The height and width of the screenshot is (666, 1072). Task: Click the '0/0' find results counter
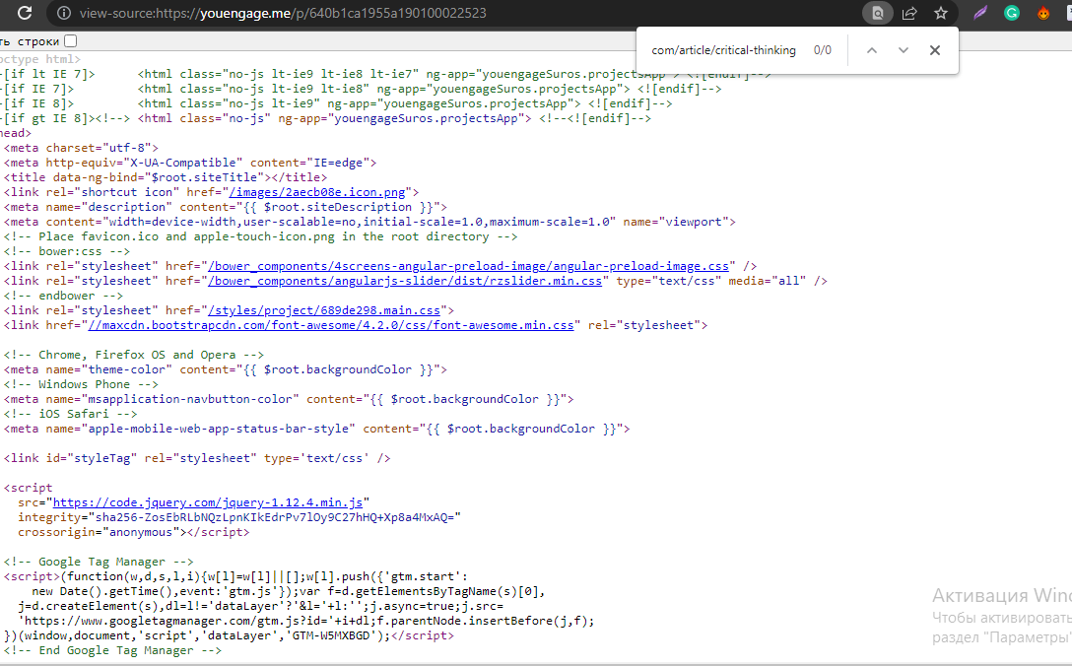click(823, 50)
